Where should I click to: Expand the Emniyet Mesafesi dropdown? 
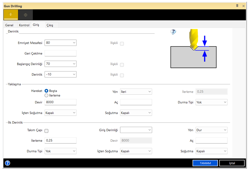point(74,43)
